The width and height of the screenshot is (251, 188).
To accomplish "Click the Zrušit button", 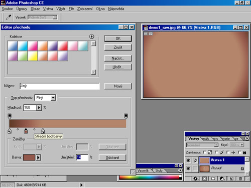I will click(x=118, y=47).
